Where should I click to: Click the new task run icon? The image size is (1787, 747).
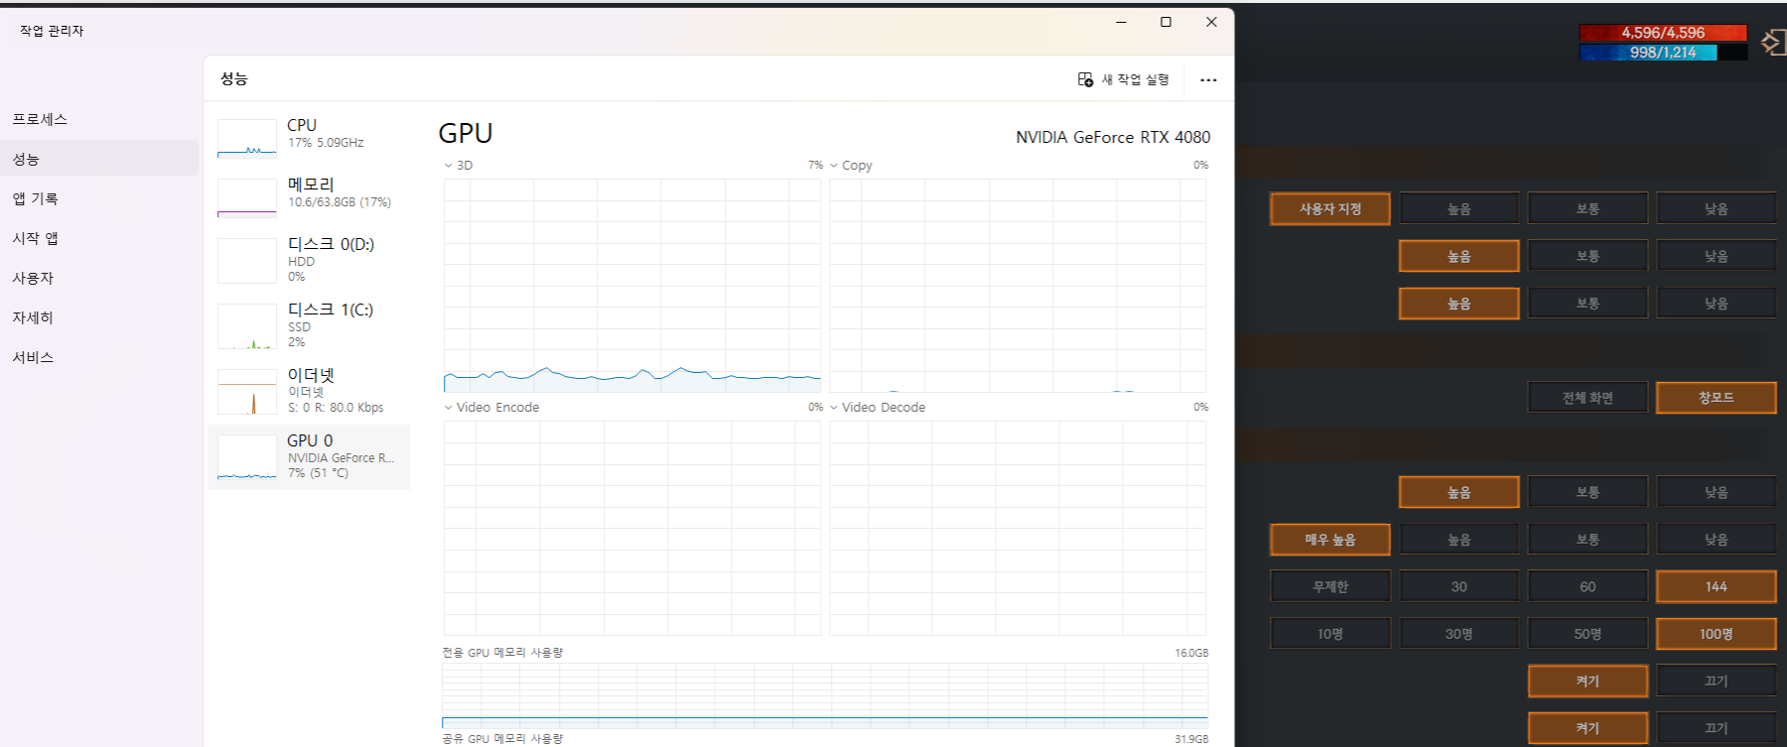click(x=1085, y=79)
